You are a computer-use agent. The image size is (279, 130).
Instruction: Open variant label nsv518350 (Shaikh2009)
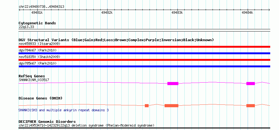39,57
